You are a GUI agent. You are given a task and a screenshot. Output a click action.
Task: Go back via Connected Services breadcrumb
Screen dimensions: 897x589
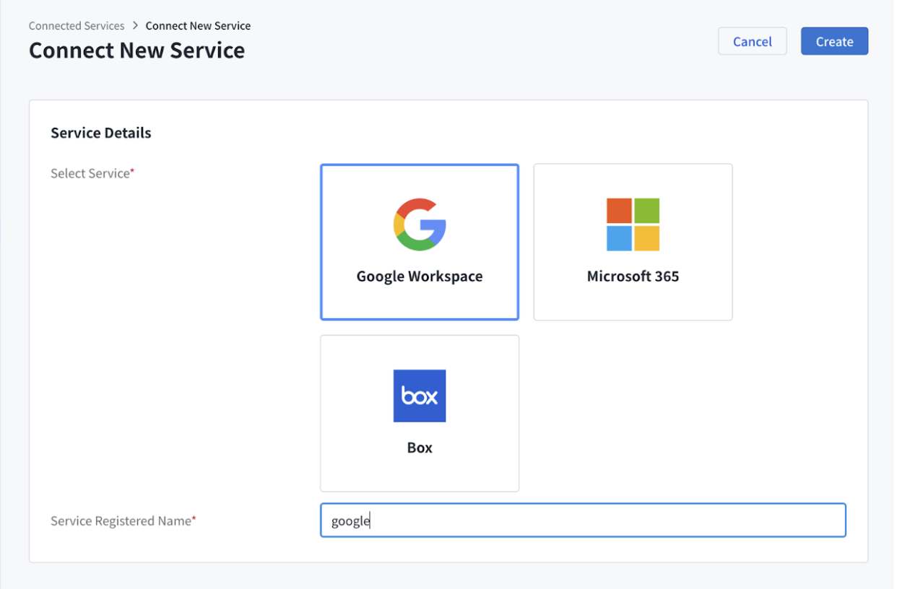pos(77,25)
